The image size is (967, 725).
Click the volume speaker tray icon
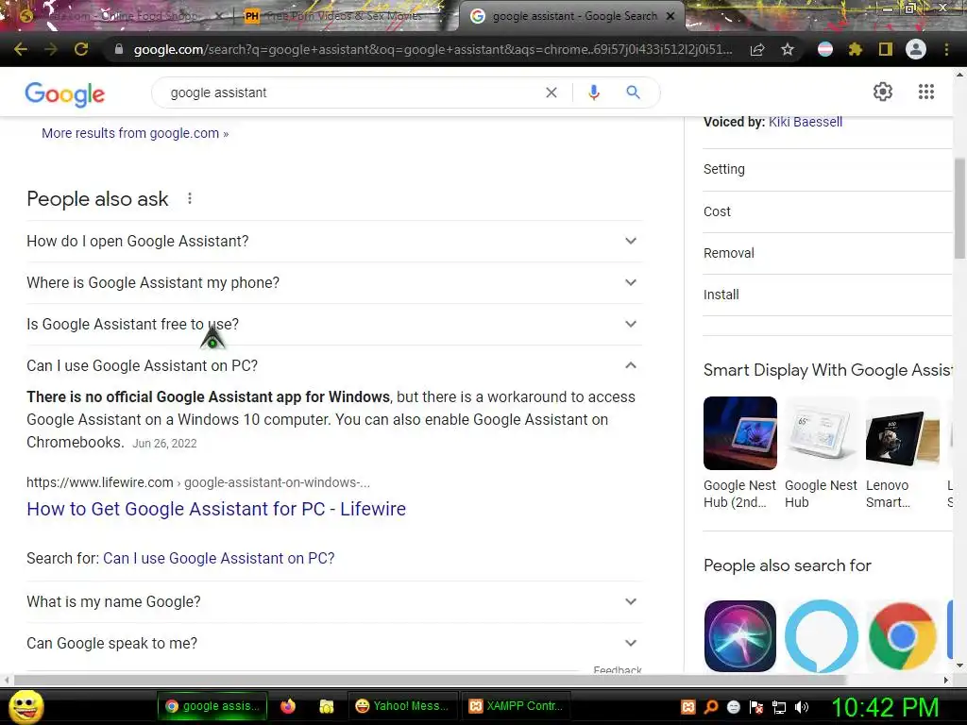(x=802, y=707)
